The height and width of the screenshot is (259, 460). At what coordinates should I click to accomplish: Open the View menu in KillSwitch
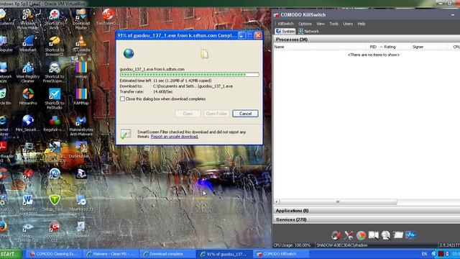[x=321, y=24]
